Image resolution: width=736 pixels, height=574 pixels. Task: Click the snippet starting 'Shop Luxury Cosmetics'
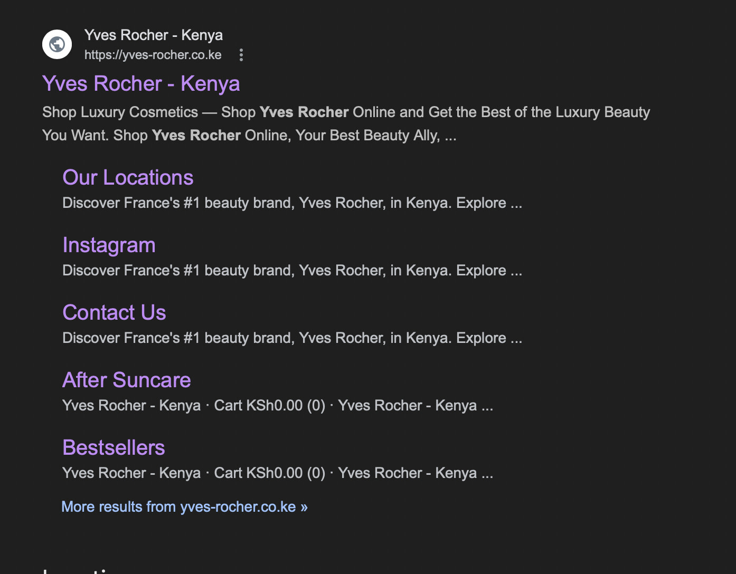(346, 124)
